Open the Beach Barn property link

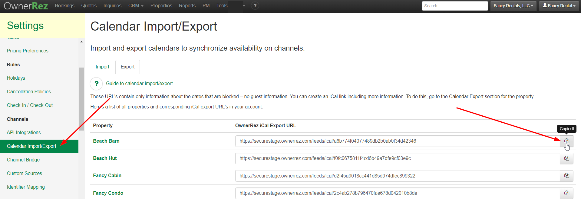coord(106,141)
